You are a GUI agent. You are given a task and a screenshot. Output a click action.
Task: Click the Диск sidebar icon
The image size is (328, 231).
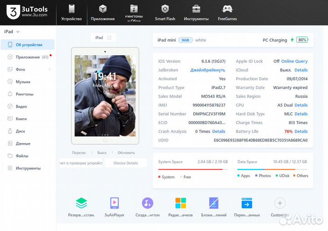click(x=10, y=131)
